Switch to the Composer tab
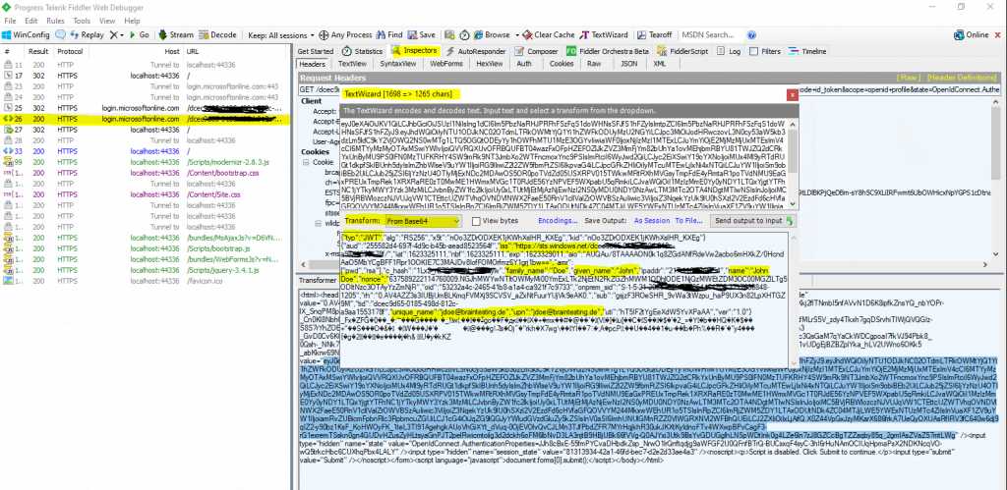 click(536, 51)
